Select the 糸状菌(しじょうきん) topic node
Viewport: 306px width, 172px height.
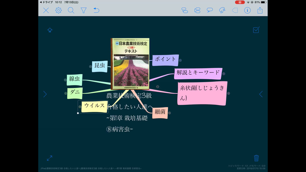(202, 93)
